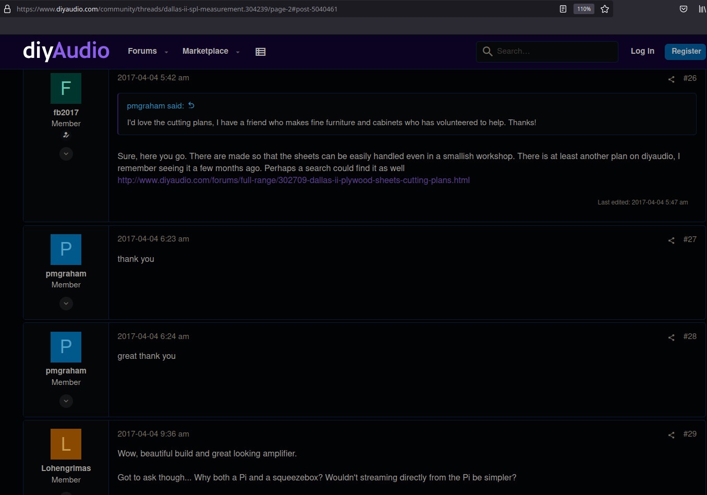707x495 pixels.
Task: Click pmgraham's avatar on post #27
Action: pos(66,249)
